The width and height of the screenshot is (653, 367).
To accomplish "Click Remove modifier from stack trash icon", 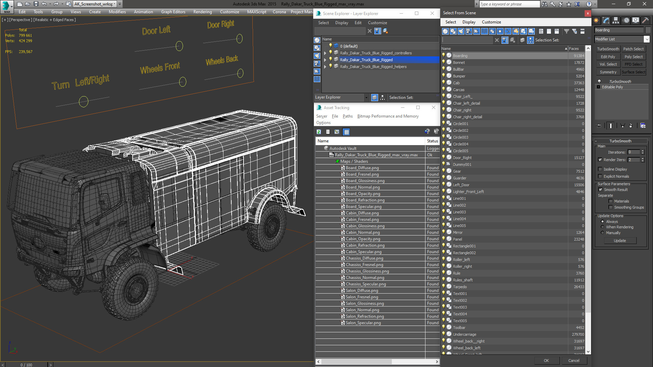I will 631,126.
